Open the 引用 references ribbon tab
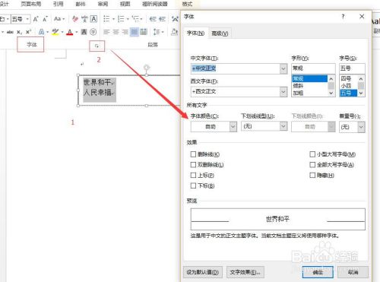The image size is (380, 282). (x=58, y=4)
